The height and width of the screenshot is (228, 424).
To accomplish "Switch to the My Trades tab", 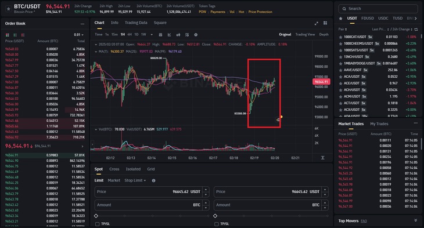I will click(379, 124).
